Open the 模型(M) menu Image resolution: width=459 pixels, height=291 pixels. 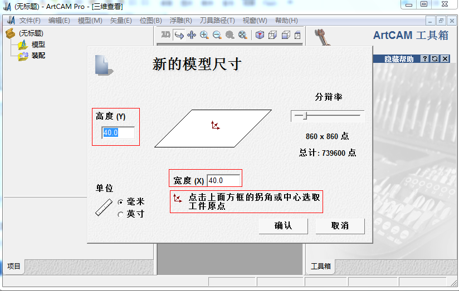(90, 21)
